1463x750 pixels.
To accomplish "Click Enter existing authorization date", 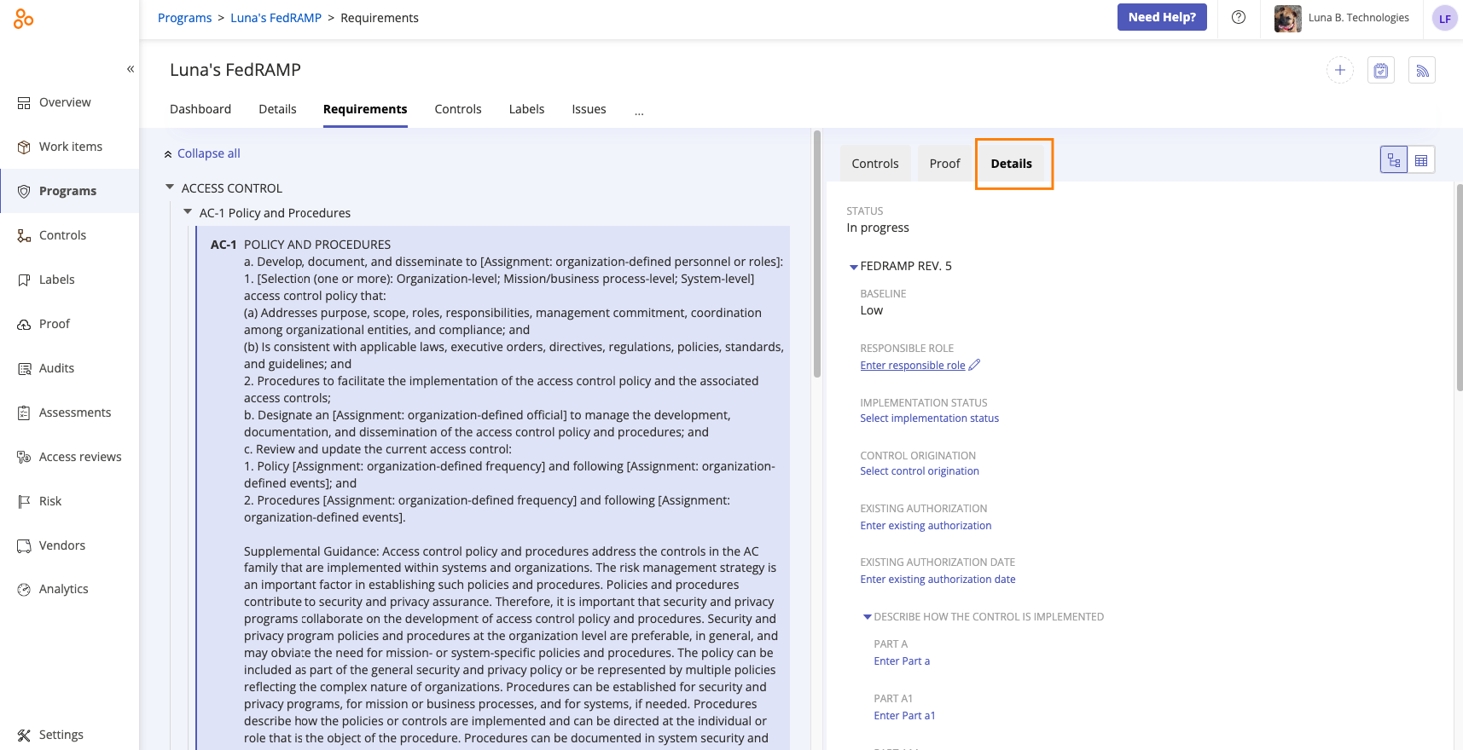I will [938, 580].
